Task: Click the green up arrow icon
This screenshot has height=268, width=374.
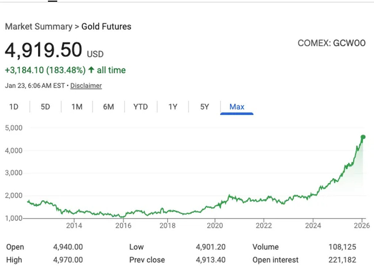Action: [x=91, y=70]
